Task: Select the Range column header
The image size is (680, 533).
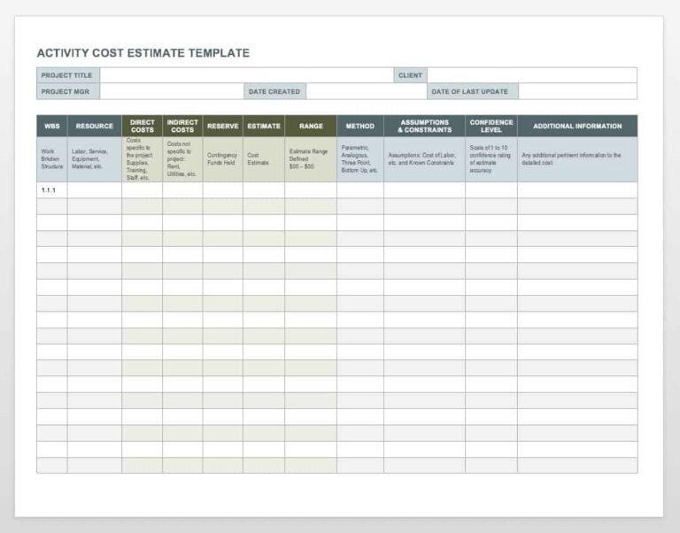Action: coord(311,126)
